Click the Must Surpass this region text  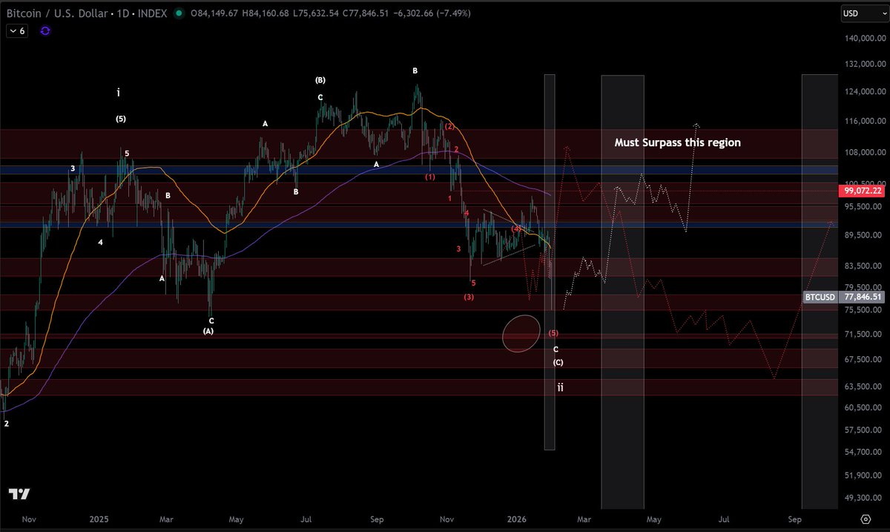pyautogui.click(x=677, y=142)
